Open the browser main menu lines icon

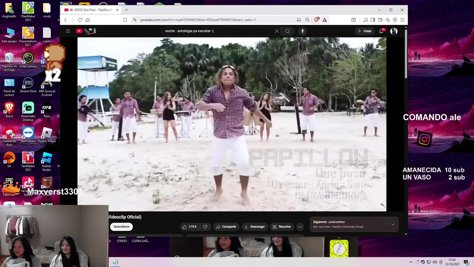(x=402, y=20)
